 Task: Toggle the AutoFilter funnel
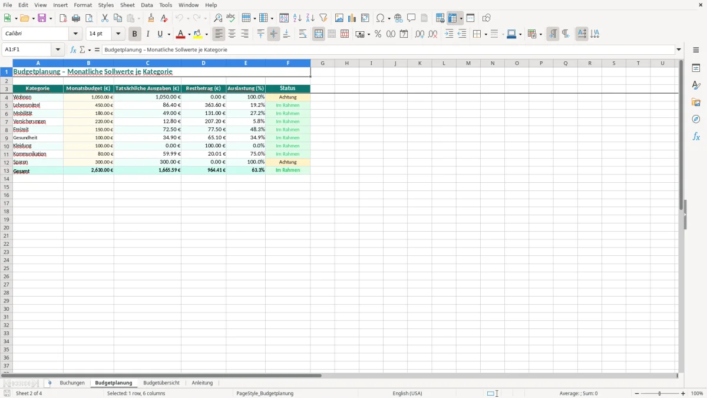[323, 18]
